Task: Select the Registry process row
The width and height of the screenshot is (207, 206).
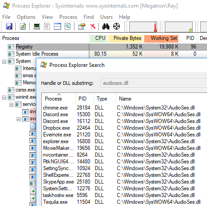Action: click(104, 47)
